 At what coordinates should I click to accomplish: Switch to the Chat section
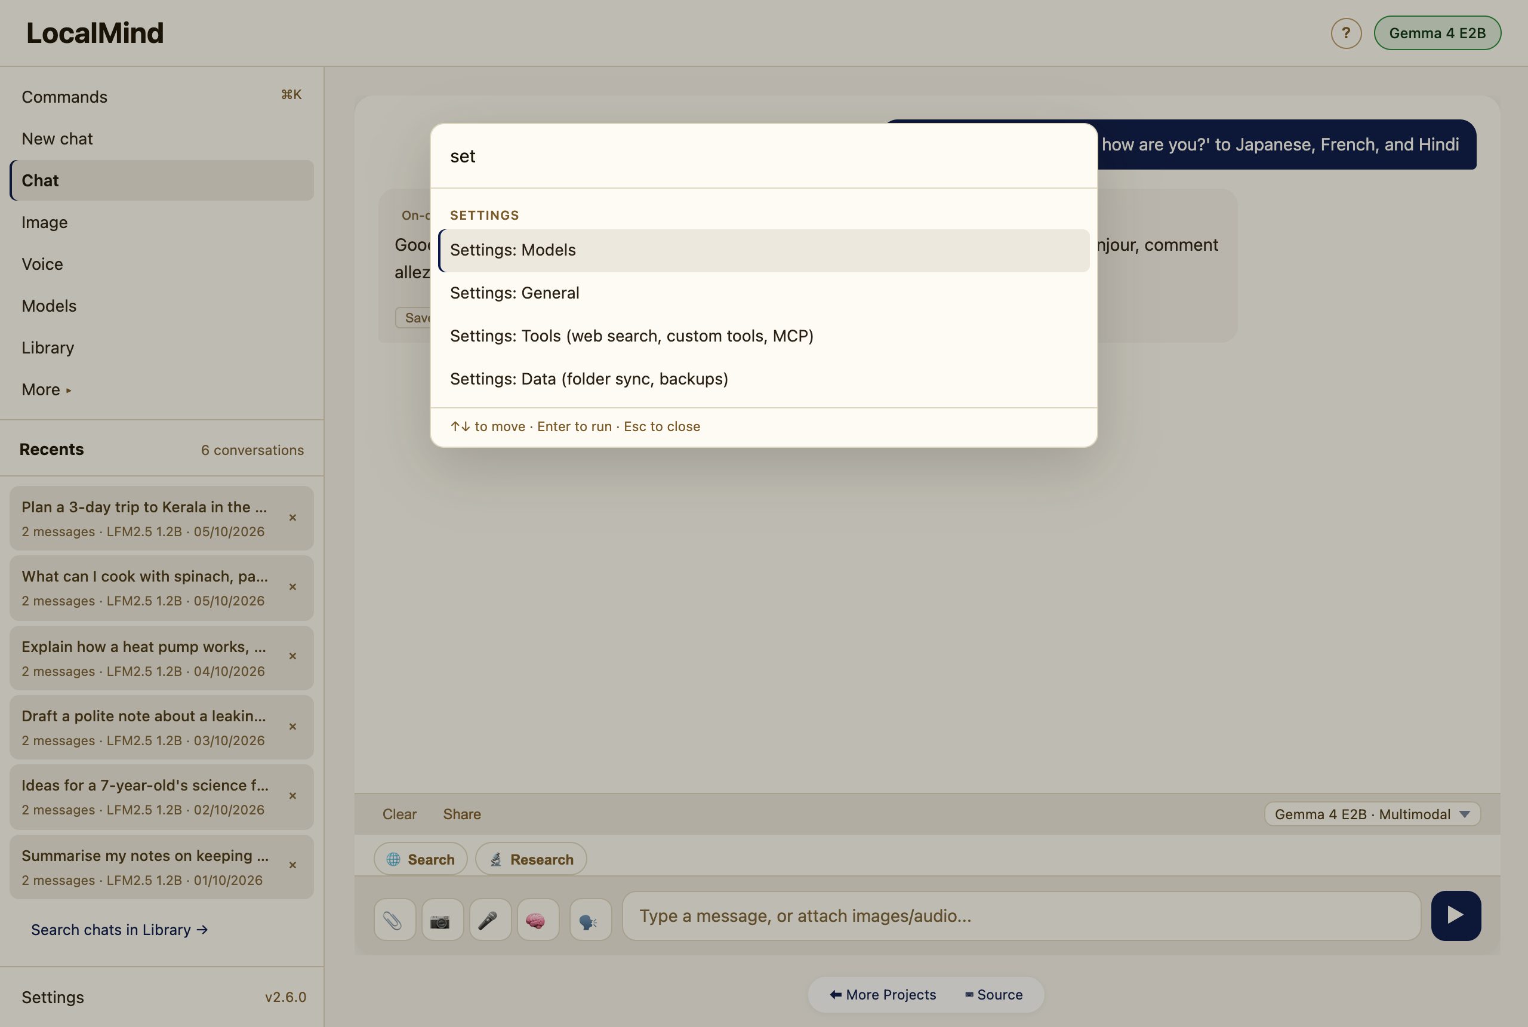tap(162, 181)
